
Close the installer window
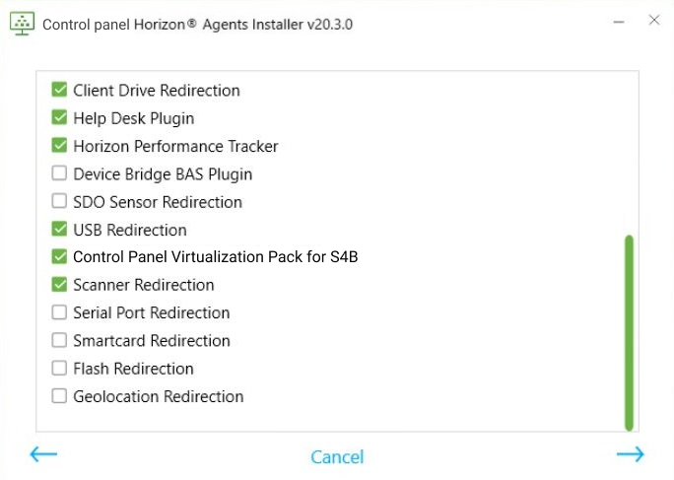click(654, 21)
